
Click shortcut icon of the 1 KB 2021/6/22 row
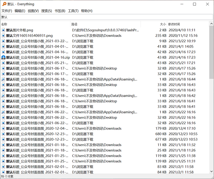(3, 112)
